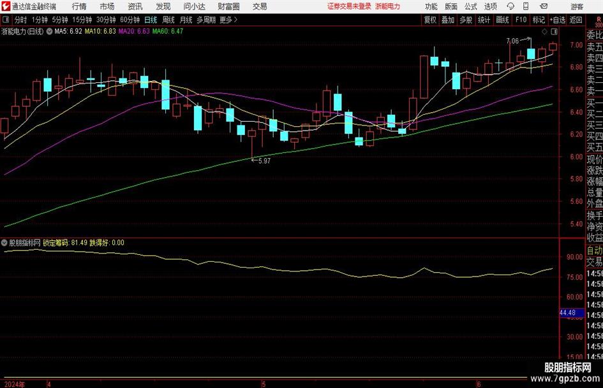
Task: Open the 公式 menu
Action: pyautogui.click(x=471, y=6)
